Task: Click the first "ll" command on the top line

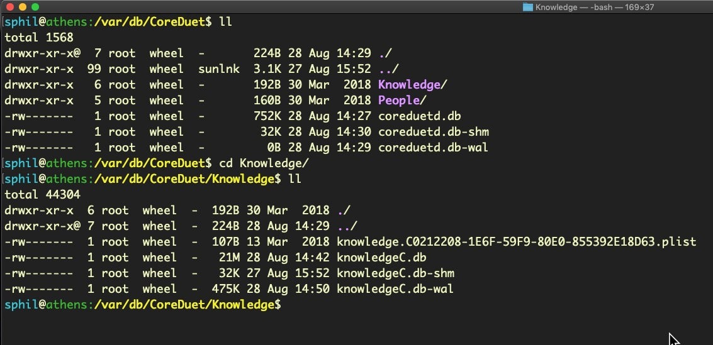Action: tap(225, 22)
